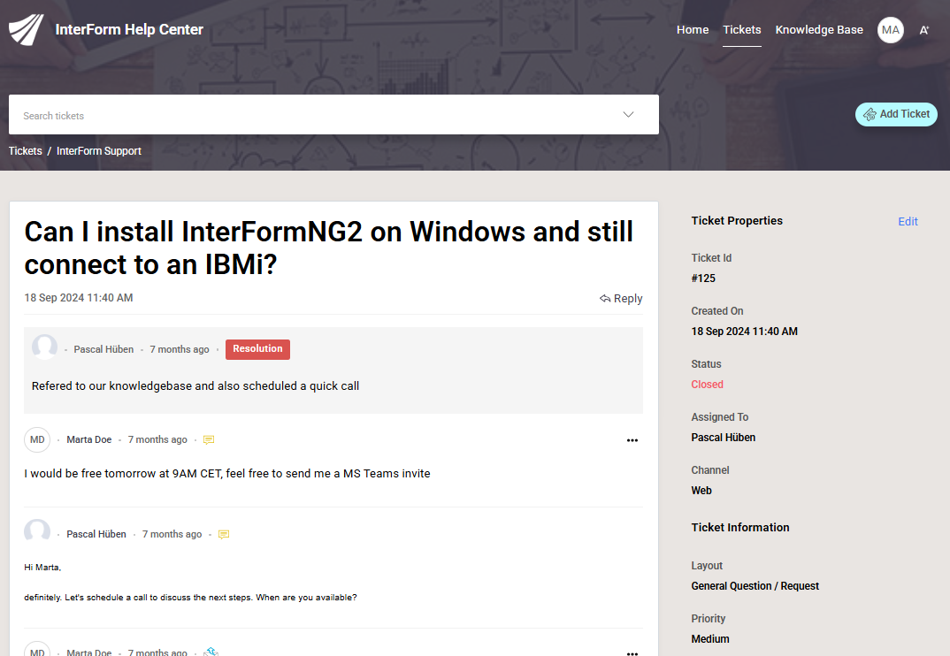Click the Layout label
Screen dimensions: 950x656
point(707,566)
